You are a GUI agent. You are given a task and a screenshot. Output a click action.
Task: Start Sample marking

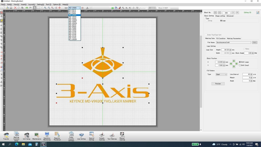102,136
